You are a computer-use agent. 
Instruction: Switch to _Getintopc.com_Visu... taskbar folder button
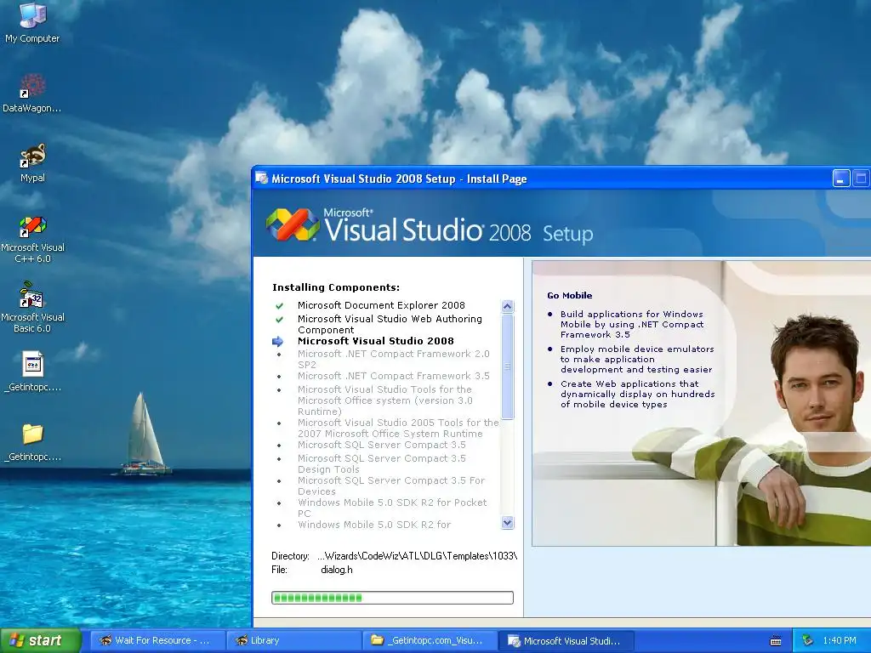pyautogui.click(x=430, y=641)
